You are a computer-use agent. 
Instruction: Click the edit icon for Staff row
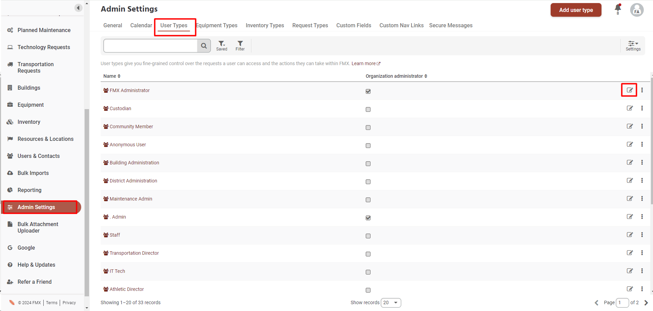[x=629, y=235]
